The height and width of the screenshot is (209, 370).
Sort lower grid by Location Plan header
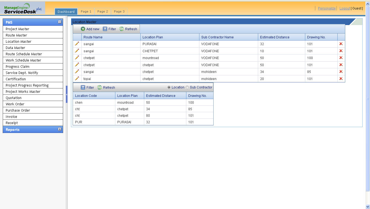130,96
